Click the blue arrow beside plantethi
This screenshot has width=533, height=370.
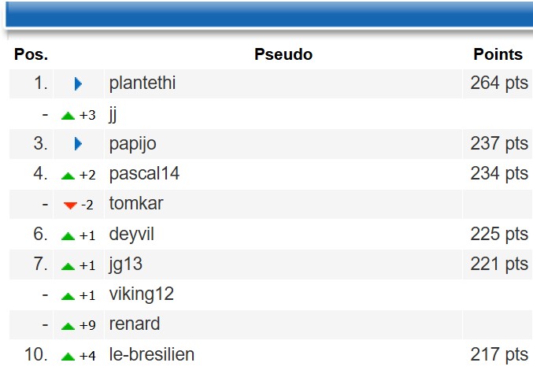pos(78,83)
